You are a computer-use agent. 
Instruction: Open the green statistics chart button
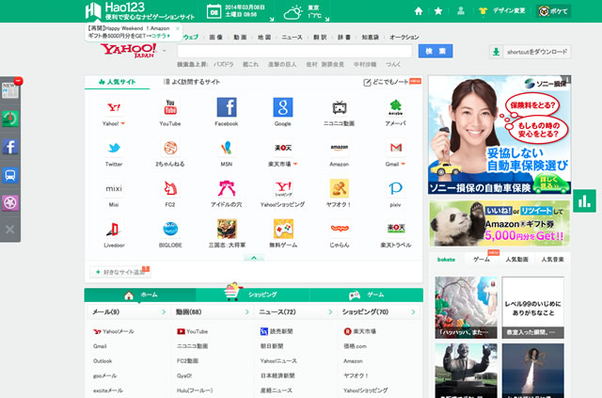tap(584, 201)
